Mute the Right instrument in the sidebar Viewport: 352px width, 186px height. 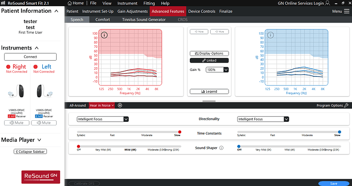click(17, 123)
